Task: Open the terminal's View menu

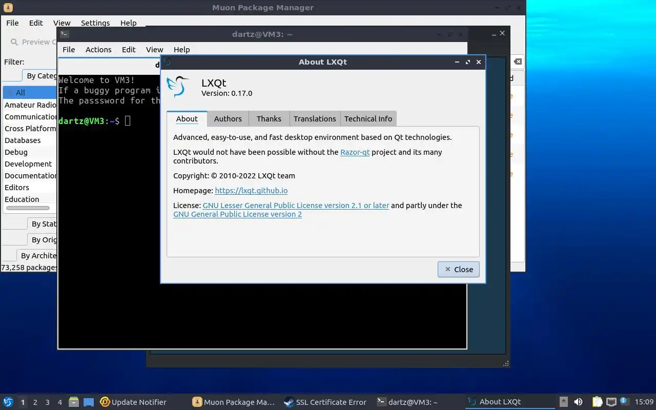Action: point(154,50)
